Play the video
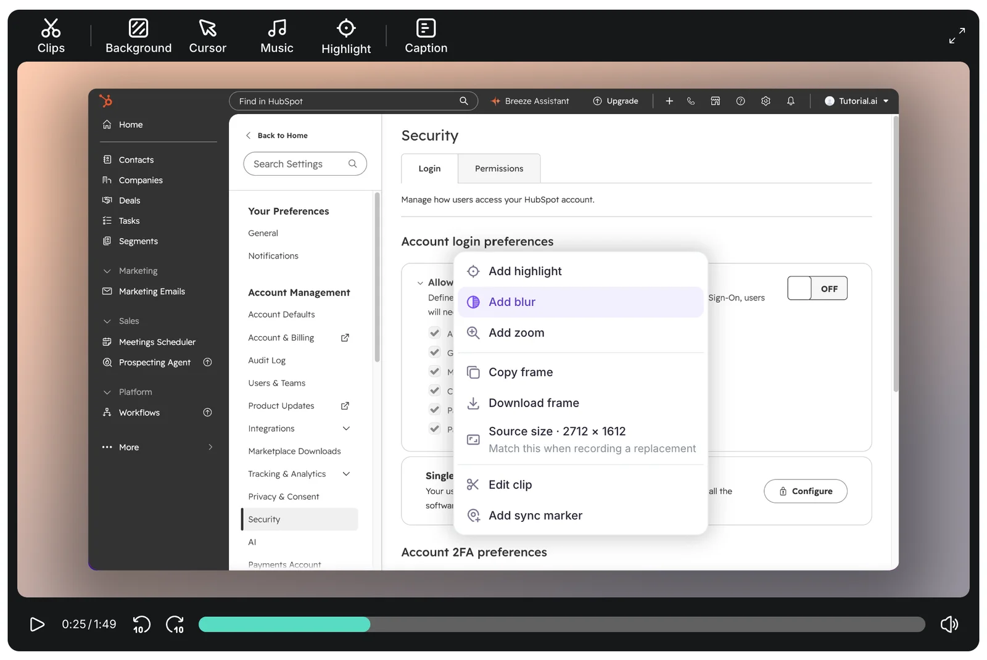This screenshot has height=660, width=987. coord(37,624)
